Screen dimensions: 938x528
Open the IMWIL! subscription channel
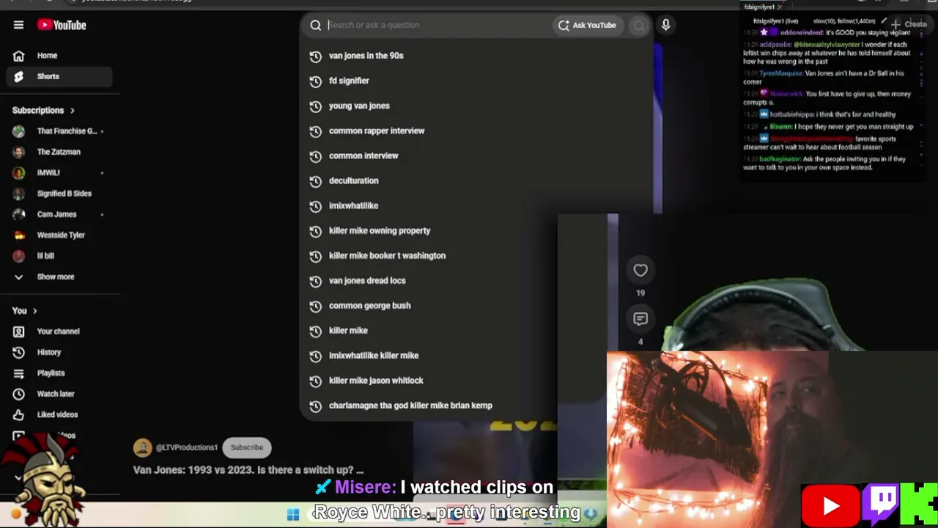coord(59,173)
